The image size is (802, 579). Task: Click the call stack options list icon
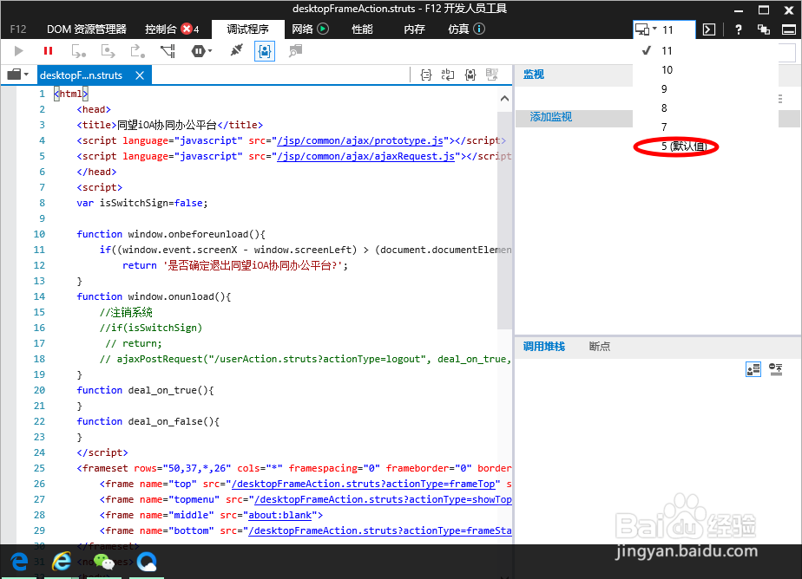click(776, 369)
